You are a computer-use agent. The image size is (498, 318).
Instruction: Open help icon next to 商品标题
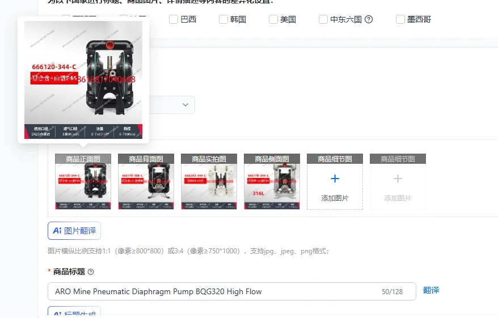91,272
